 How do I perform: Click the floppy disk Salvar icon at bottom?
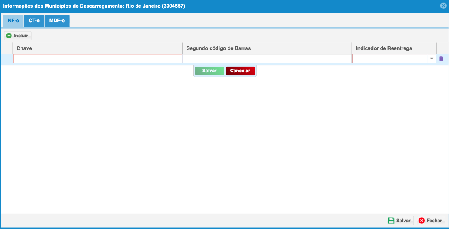[391, 221]
